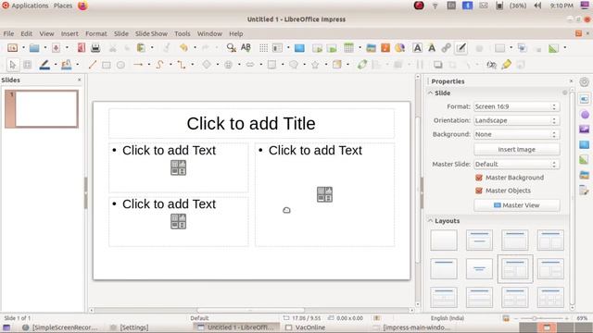Open dropdown arrow beside Undo icon
The width and height of the screenshot is (593, 333).
coord(195,48)
